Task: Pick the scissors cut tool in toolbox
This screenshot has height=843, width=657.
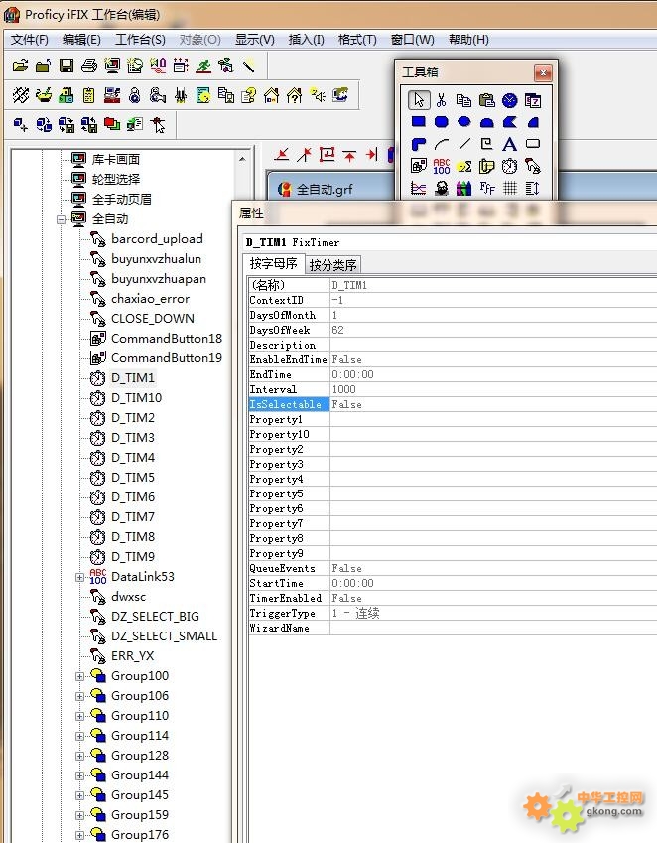Action: (442, 100)
